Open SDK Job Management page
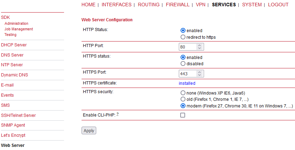This screenshot has width=295, height=150. tap(19, 29)
